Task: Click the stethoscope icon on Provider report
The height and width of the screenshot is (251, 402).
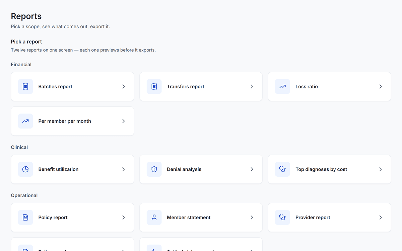Action: tap(282, 218)
